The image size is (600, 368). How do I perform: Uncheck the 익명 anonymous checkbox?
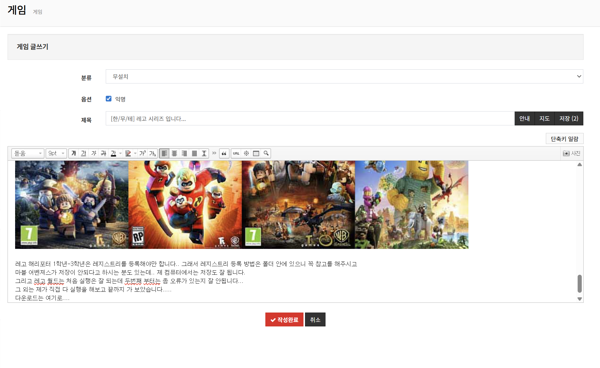tap(109, 99)
